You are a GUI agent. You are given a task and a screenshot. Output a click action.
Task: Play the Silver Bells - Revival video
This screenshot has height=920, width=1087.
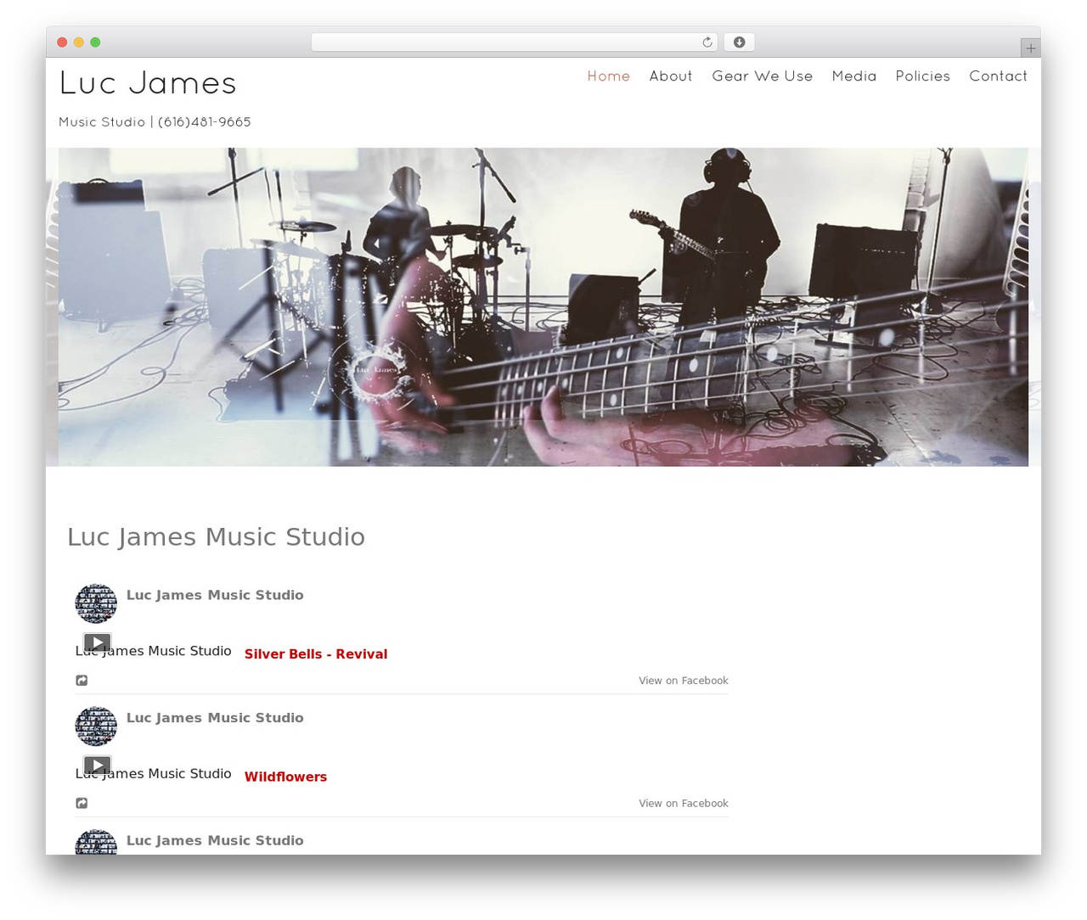click(x=98, y=642)
